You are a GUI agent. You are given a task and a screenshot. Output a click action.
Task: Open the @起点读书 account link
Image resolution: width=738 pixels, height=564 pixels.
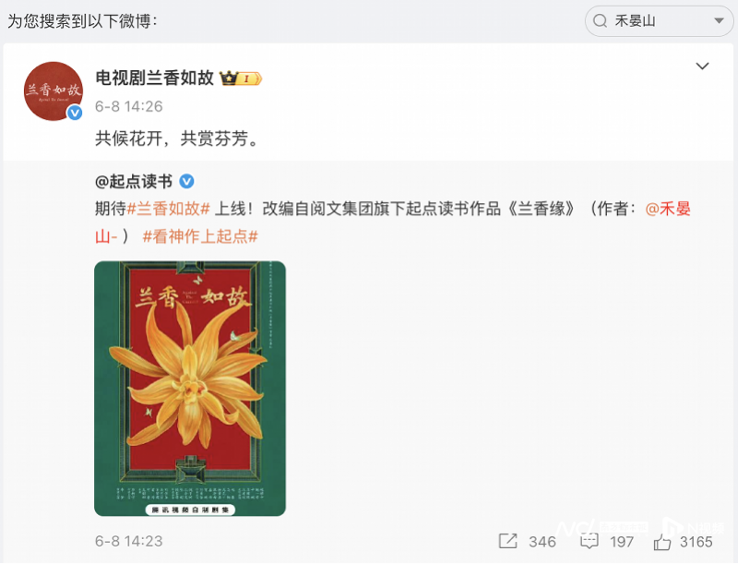pos(134,181)
